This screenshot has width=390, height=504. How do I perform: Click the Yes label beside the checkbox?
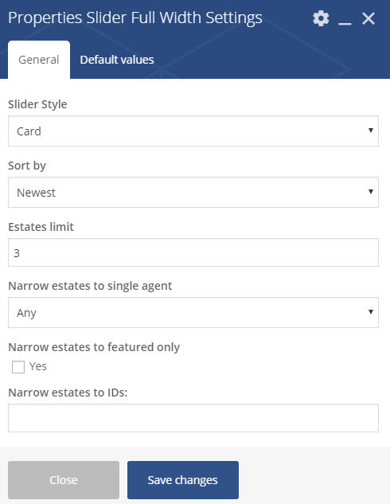pos(38,366)
